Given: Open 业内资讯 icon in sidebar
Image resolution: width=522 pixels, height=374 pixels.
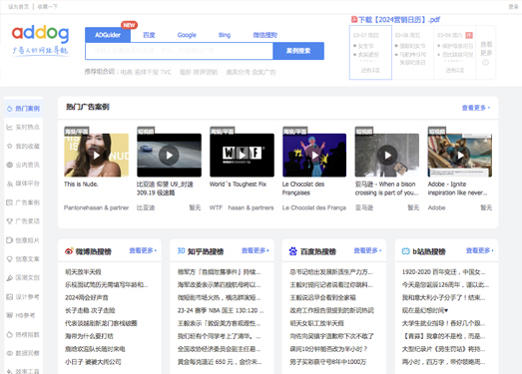Looking at the screenshot, I should pos(10,165).
